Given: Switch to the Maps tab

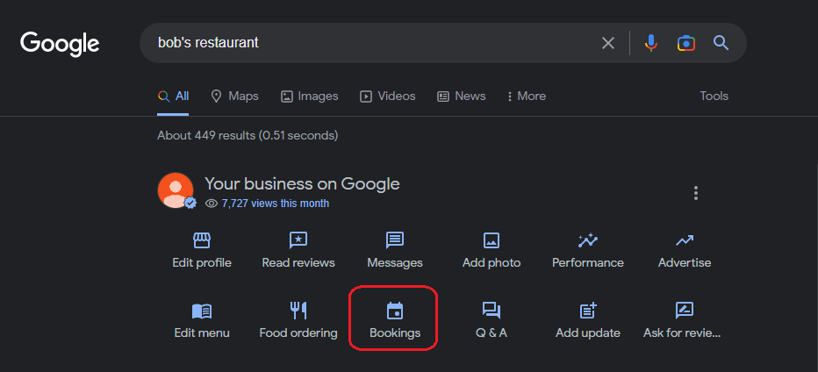Looking at the screenshot, I should [234, 96].
